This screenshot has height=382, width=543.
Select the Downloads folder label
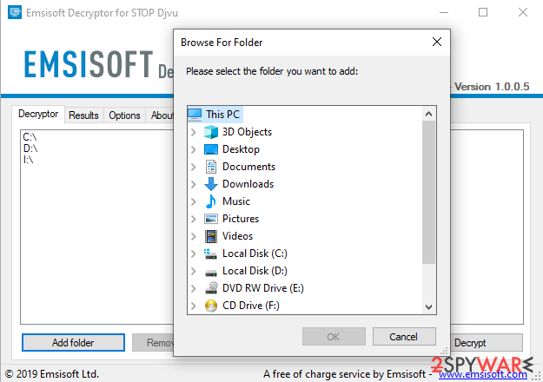pyautogui.click(x=248, y=184)
